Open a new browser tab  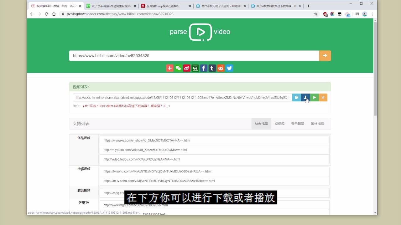point(308,6)
